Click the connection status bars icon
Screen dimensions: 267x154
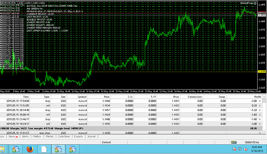click(x=234, y=142)
